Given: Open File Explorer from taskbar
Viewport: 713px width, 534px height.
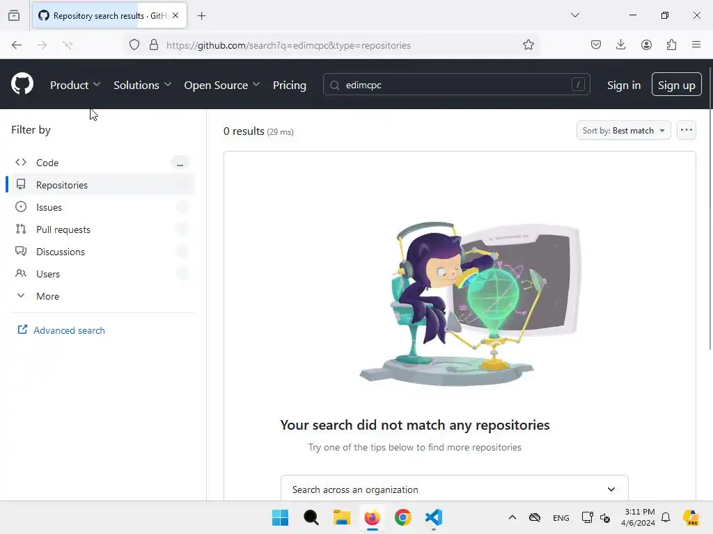Looking at the screenshot, I should [x=341, y=517].
